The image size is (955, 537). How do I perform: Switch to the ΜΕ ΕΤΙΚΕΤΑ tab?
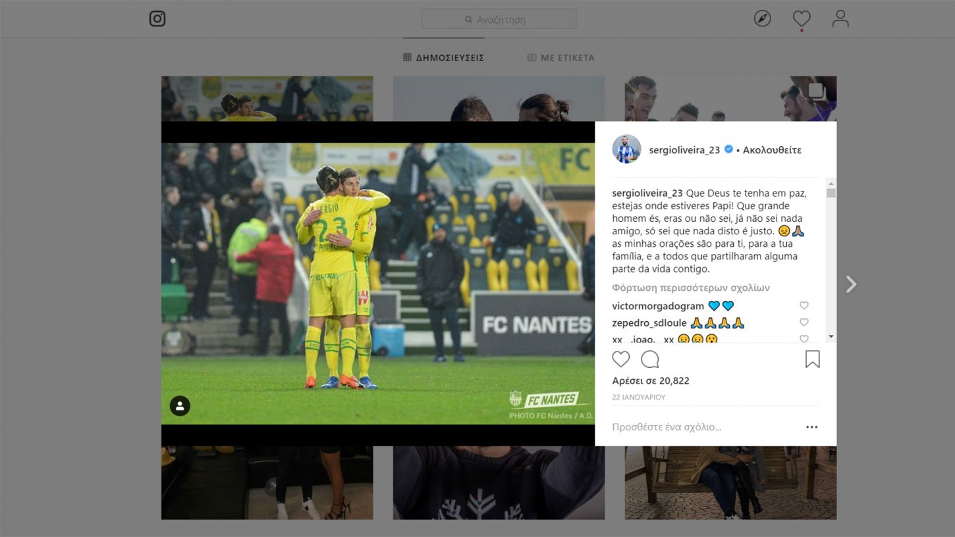561,58
